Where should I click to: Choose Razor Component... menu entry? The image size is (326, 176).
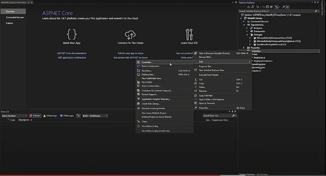(165, 66)
